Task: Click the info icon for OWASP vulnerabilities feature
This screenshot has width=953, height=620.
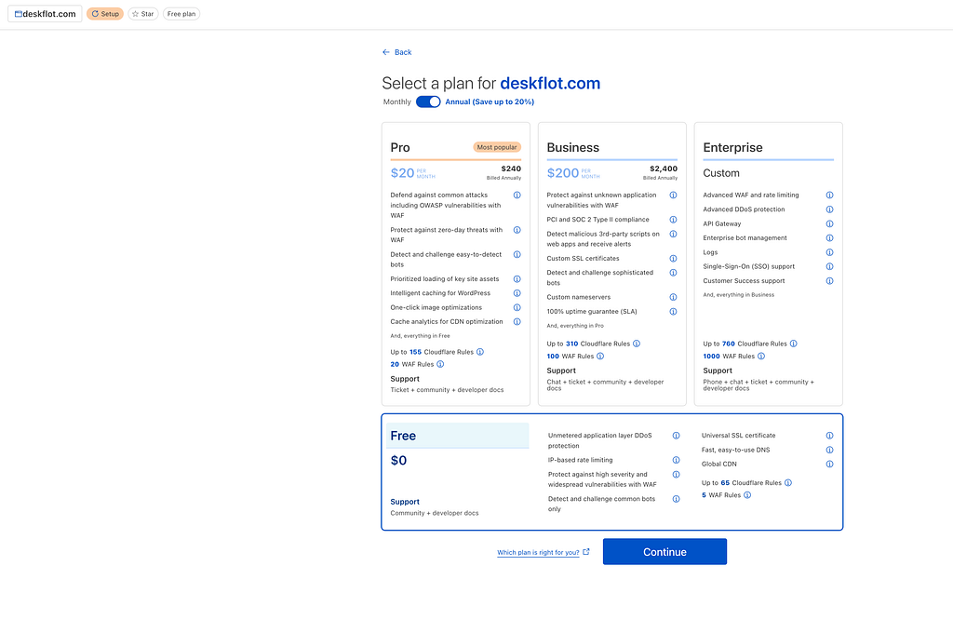Action: click(x=517, y=195)
